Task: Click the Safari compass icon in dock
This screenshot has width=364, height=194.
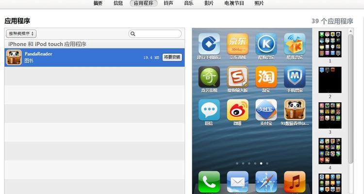Action: (266, 182)
